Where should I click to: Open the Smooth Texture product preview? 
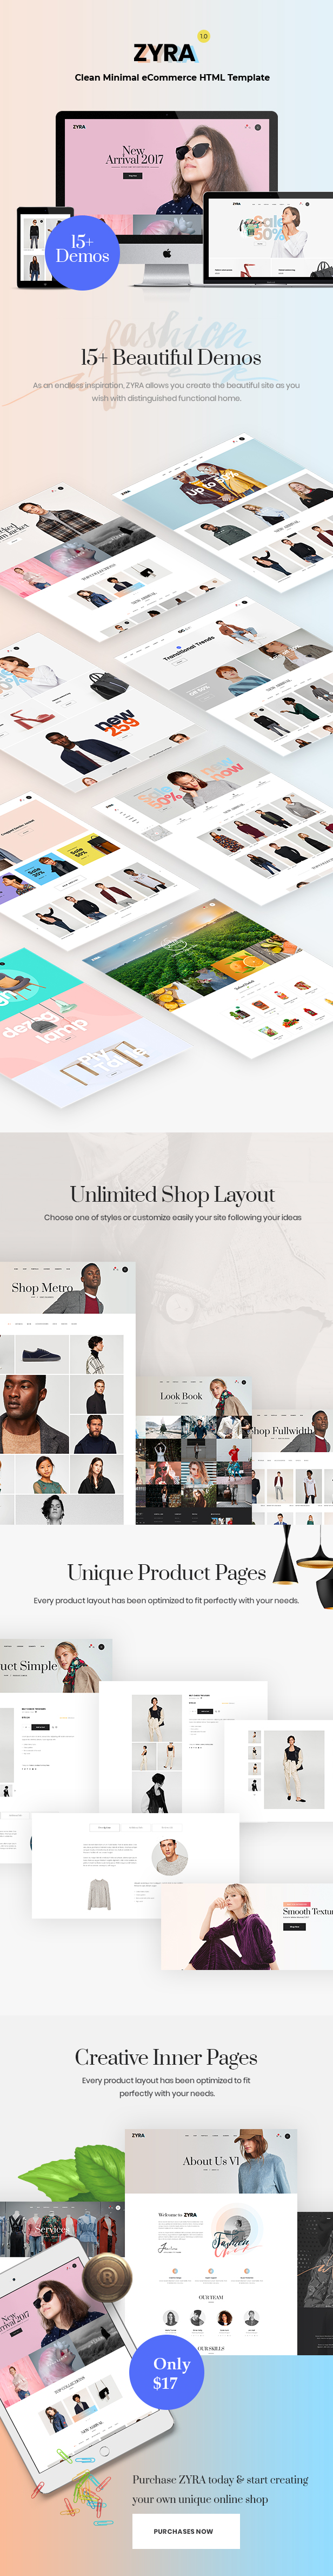247,1926
